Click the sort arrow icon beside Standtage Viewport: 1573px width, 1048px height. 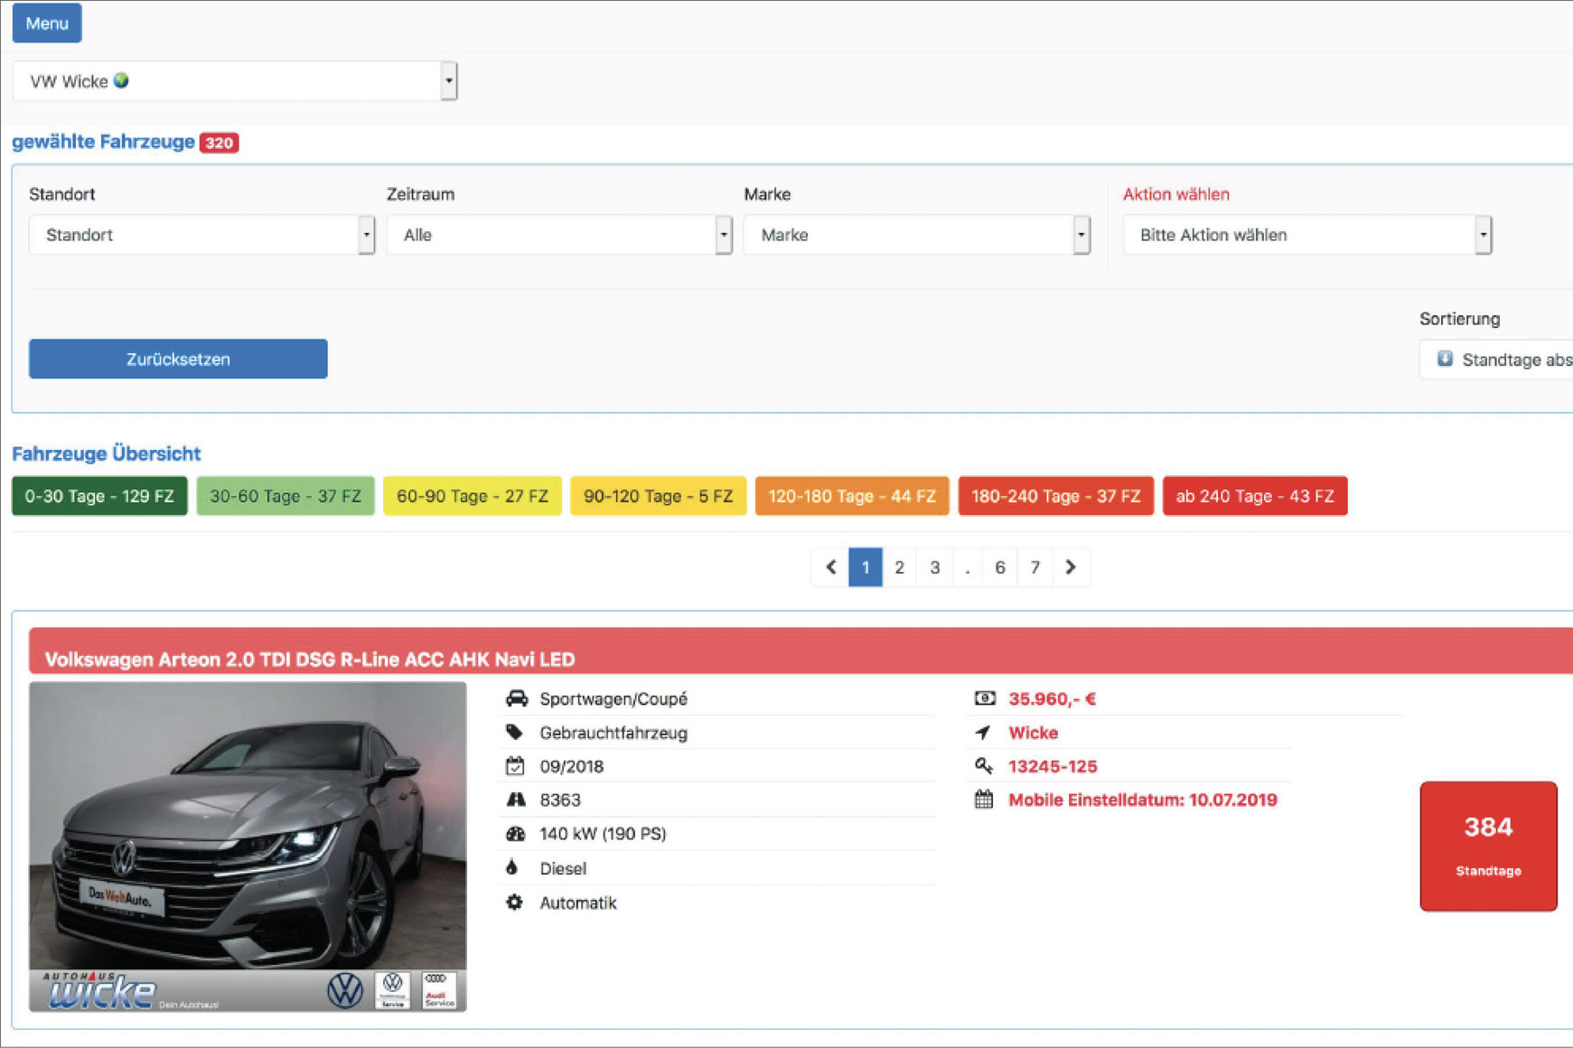(x=1445, y=359)
